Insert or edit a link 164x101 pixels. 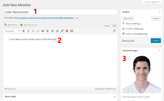(62, 31)
